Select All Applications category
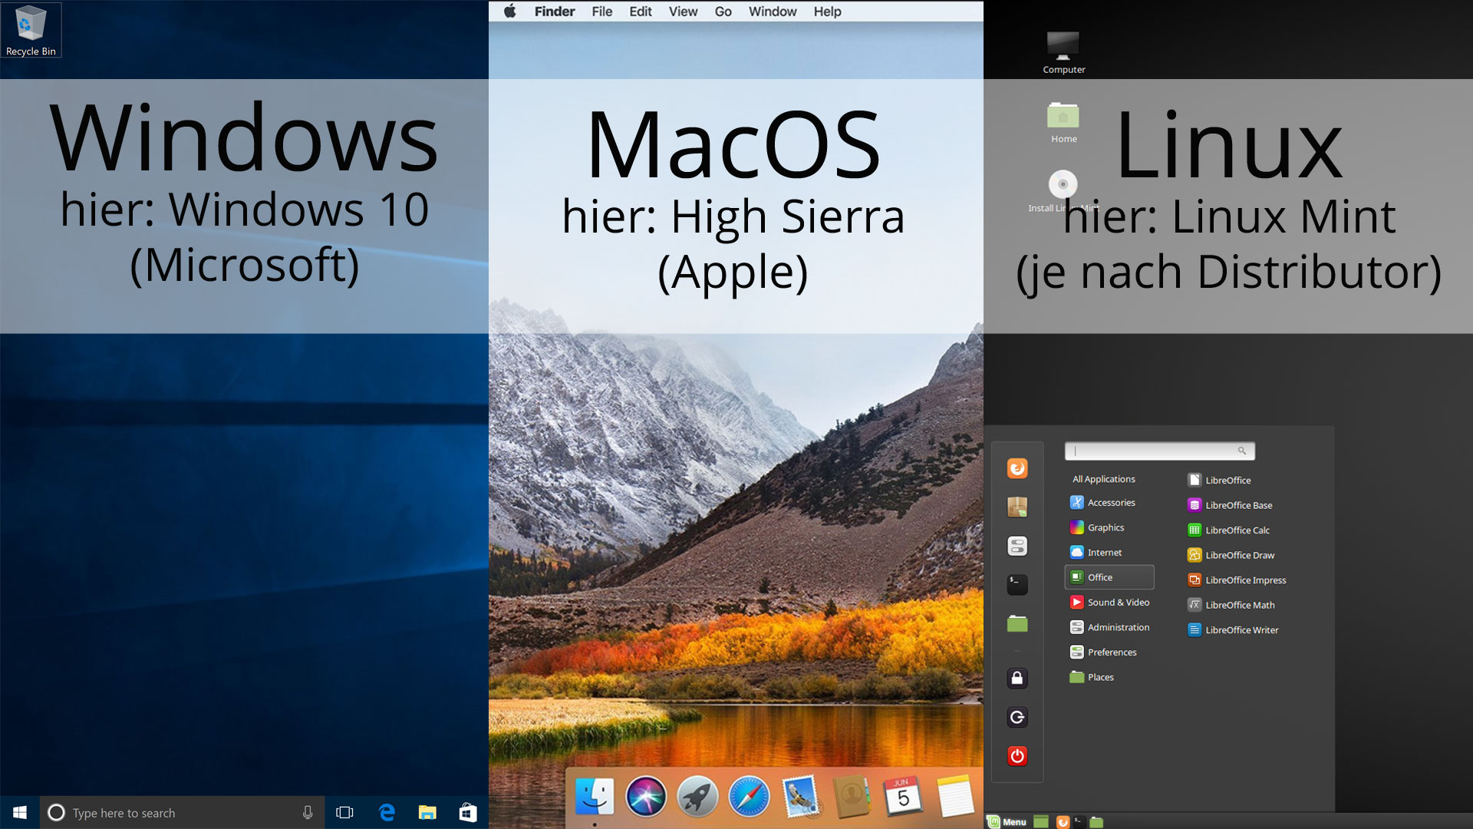The height and width of the screenshot is (829, 1473). coord(1103,478)
